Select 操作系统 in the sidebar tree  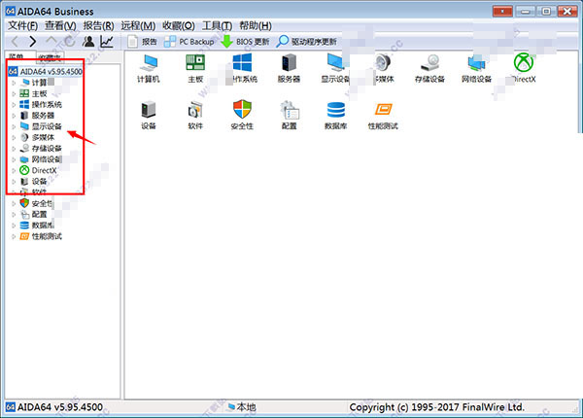pos(41,105)
